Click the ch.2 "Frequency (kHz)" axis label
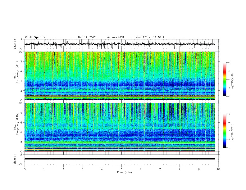246x190 pixels. pos(17,123)
